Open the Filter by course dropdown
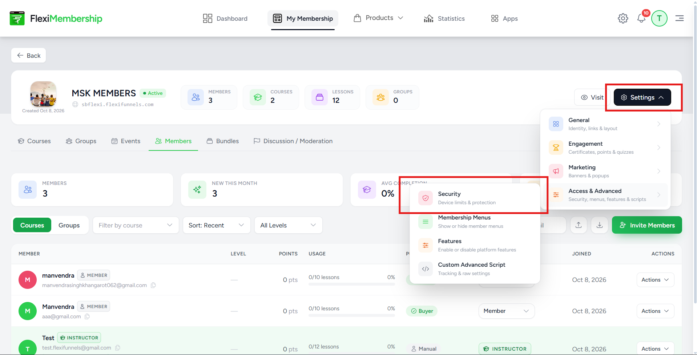 point(136,225)
